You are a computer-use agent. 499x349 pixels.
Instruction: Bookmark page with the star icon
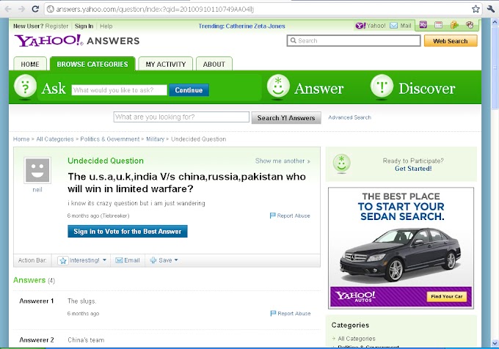tap(476, 9)
